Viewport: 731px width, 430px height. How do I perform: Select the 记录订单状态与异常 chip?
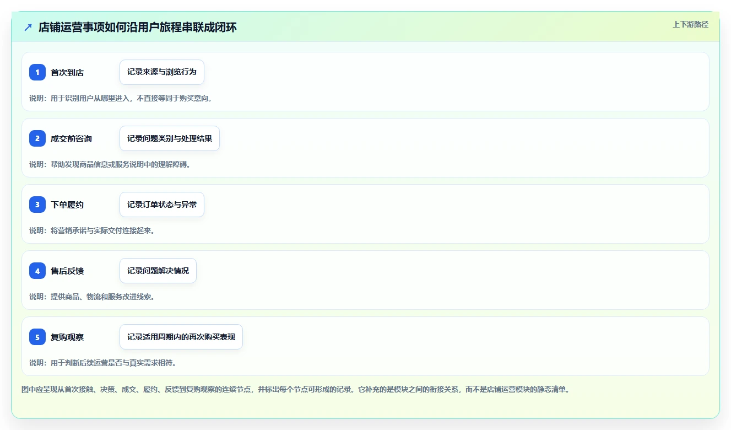point(162,205)
